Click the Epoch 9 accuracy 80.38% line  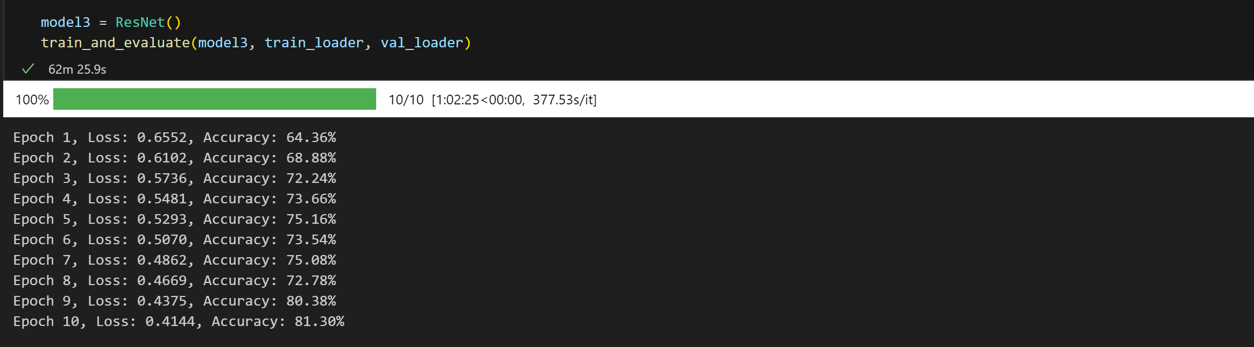tap(174, 301)
